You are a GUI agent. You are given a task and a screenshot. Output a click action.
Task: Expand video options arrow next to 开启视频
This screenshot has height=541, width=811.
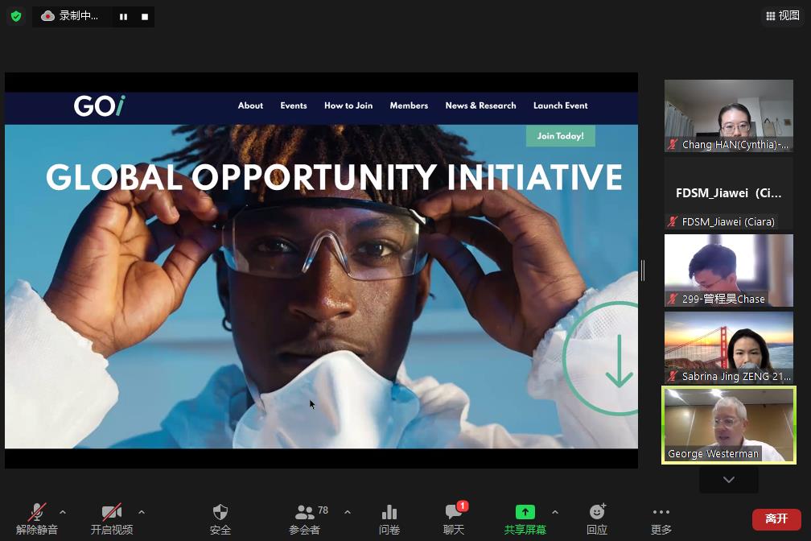point(142,512)
